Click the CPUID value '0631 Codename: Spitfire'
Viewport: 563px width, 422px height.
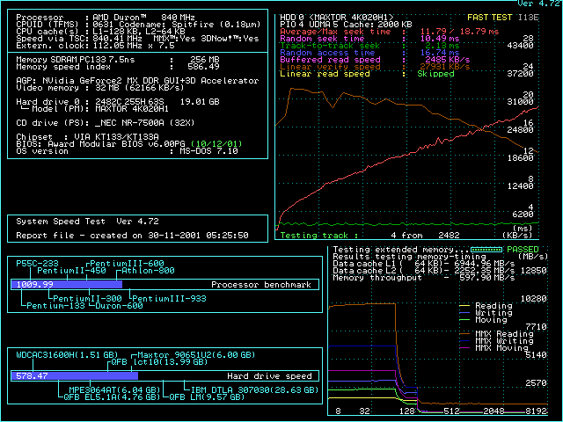pos(154,25)
